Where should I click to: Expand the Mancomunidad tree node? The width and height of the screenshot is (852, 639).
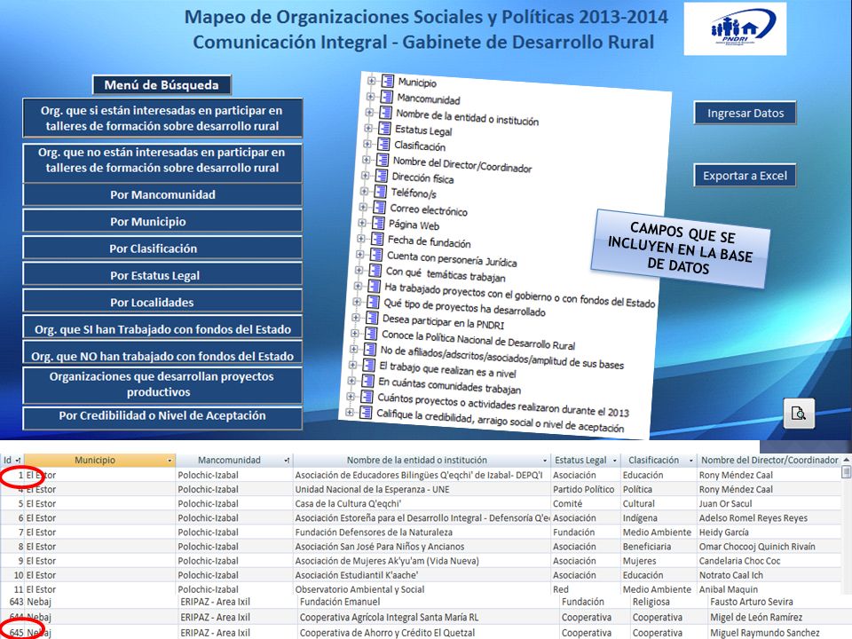pyautogui.click(x=371, y=96)
